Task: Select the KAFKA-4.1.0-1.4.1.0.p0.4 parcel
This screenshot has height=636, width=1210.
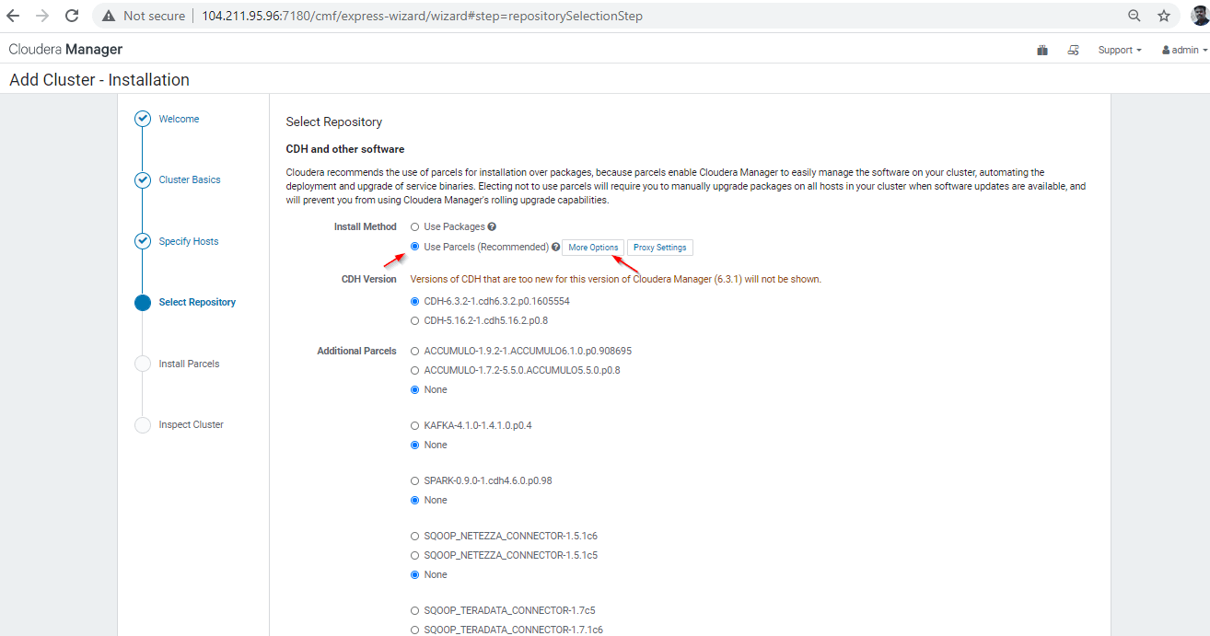Action: point(414,425)
